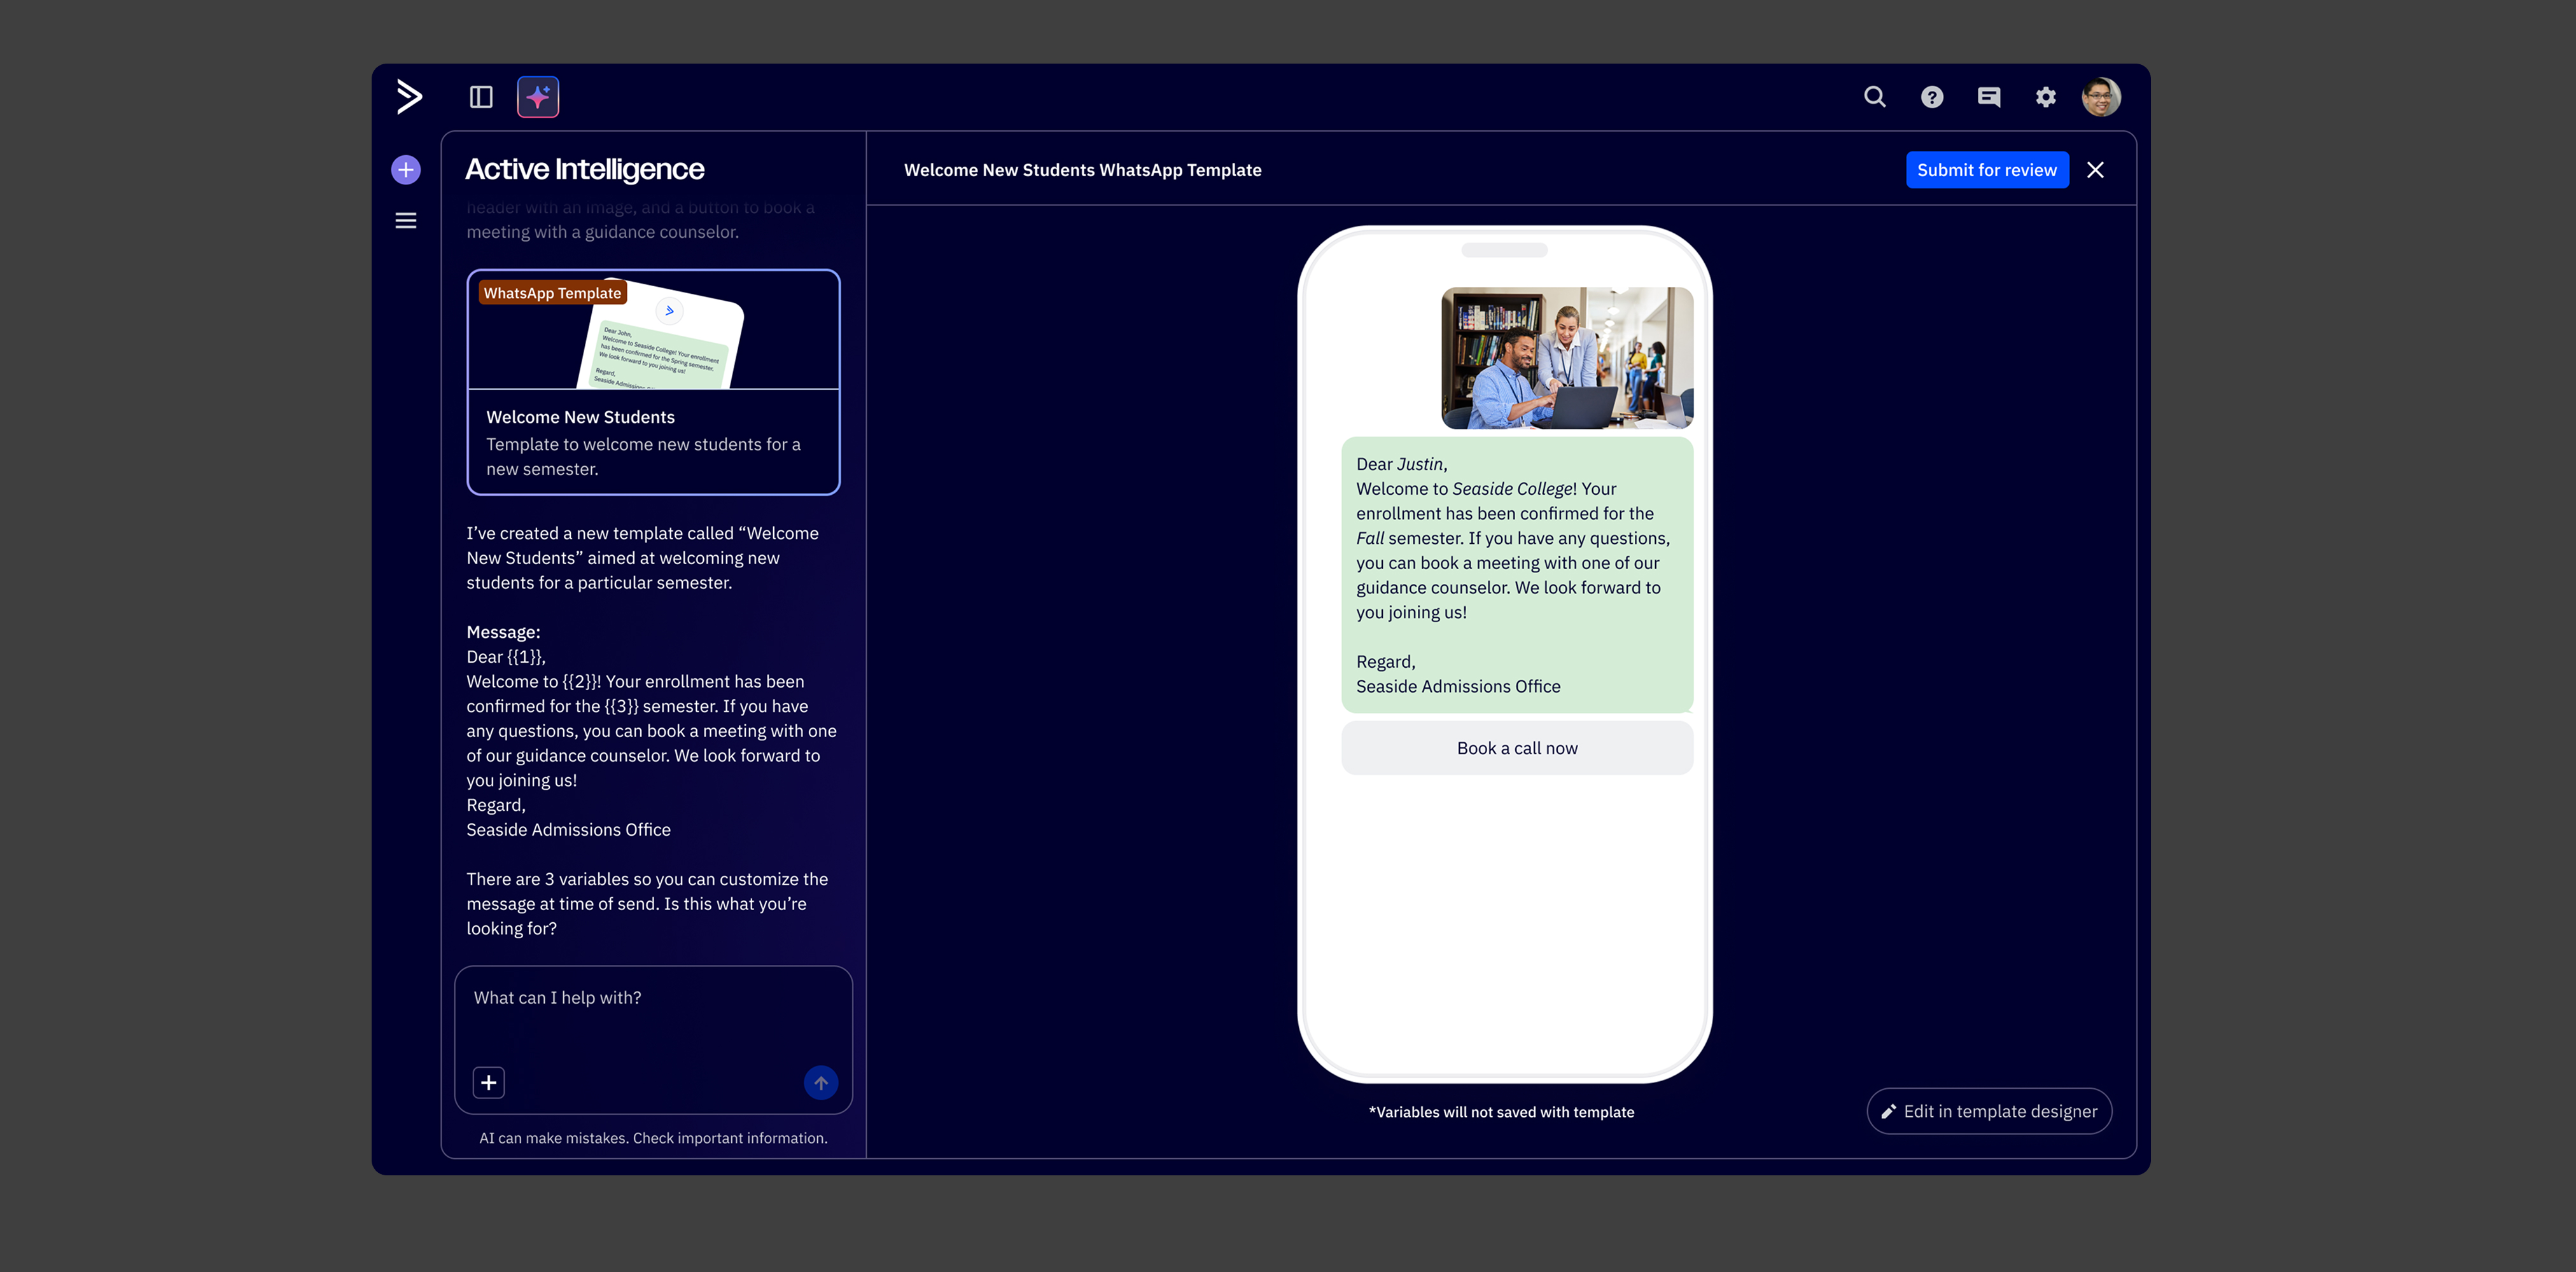The height and width of the screenshot is (1272, 2576).
Task: Toggle the sidebar panel layout icon
Action: [x=481, y=97]
